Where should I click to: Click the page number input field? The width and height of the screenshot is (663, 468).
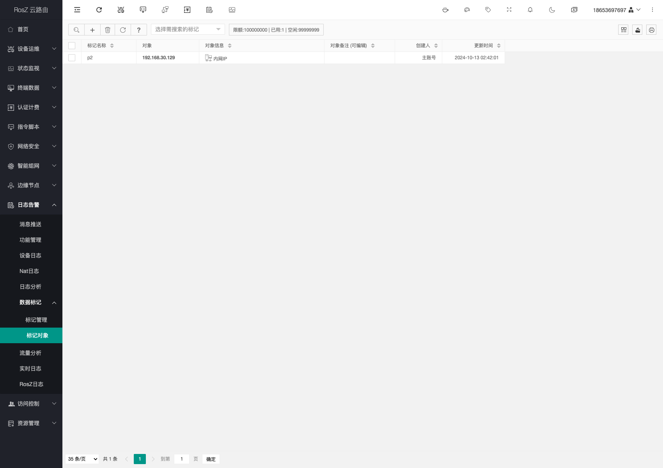(181, 459)
